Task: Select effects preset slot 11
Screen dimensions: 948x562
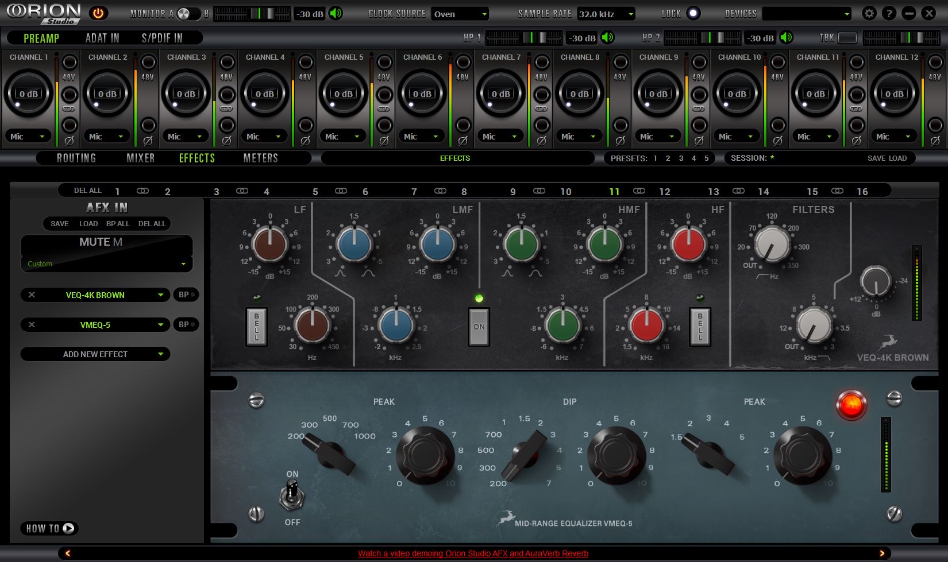Action: pos(614,191)
